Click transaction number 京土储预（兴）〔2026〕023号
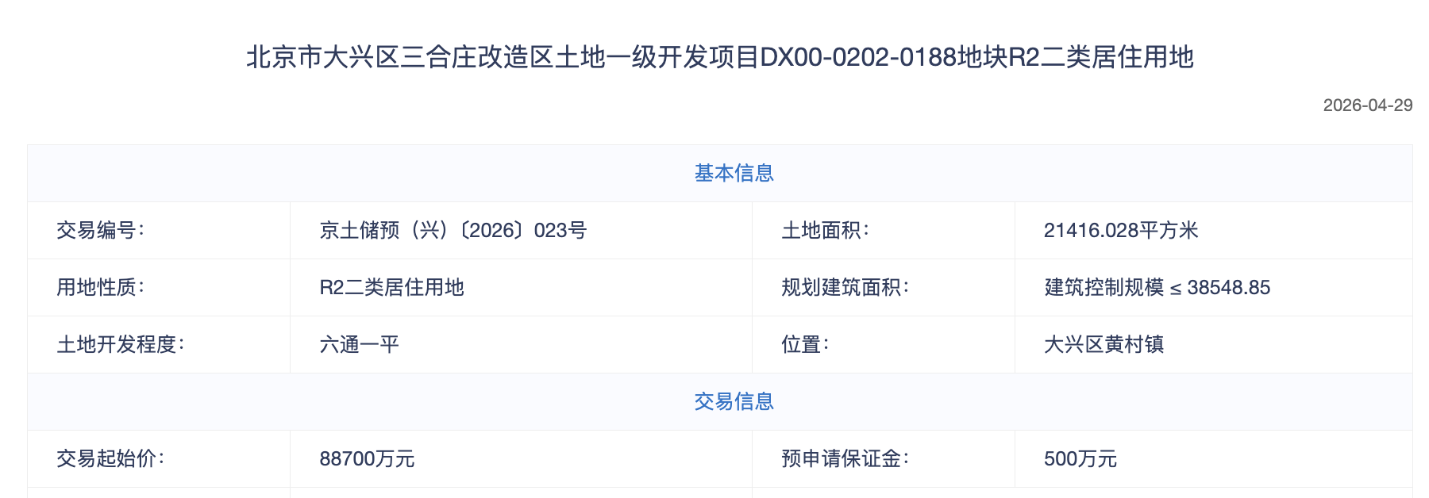This screenshot has width=1429, height=498. 453,231
